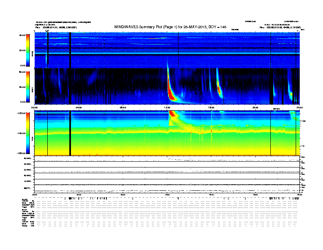
Task: Click the 16:00 tick label under line plots
Action: click(211, 194)
